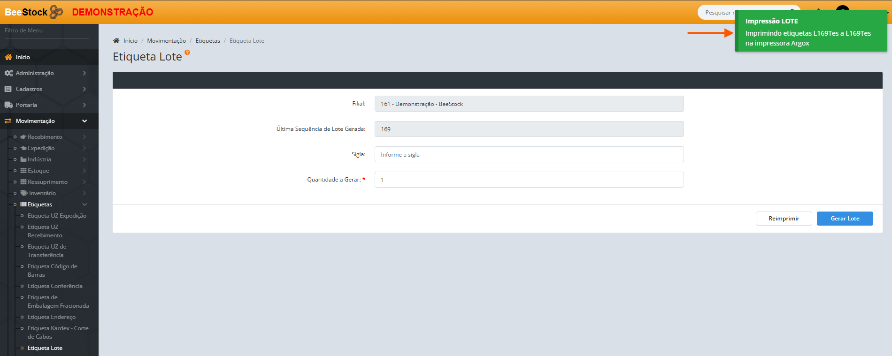Click the Administração gears icon
Image resolution: width=892 pixels, height=356 pixels.
8,73
